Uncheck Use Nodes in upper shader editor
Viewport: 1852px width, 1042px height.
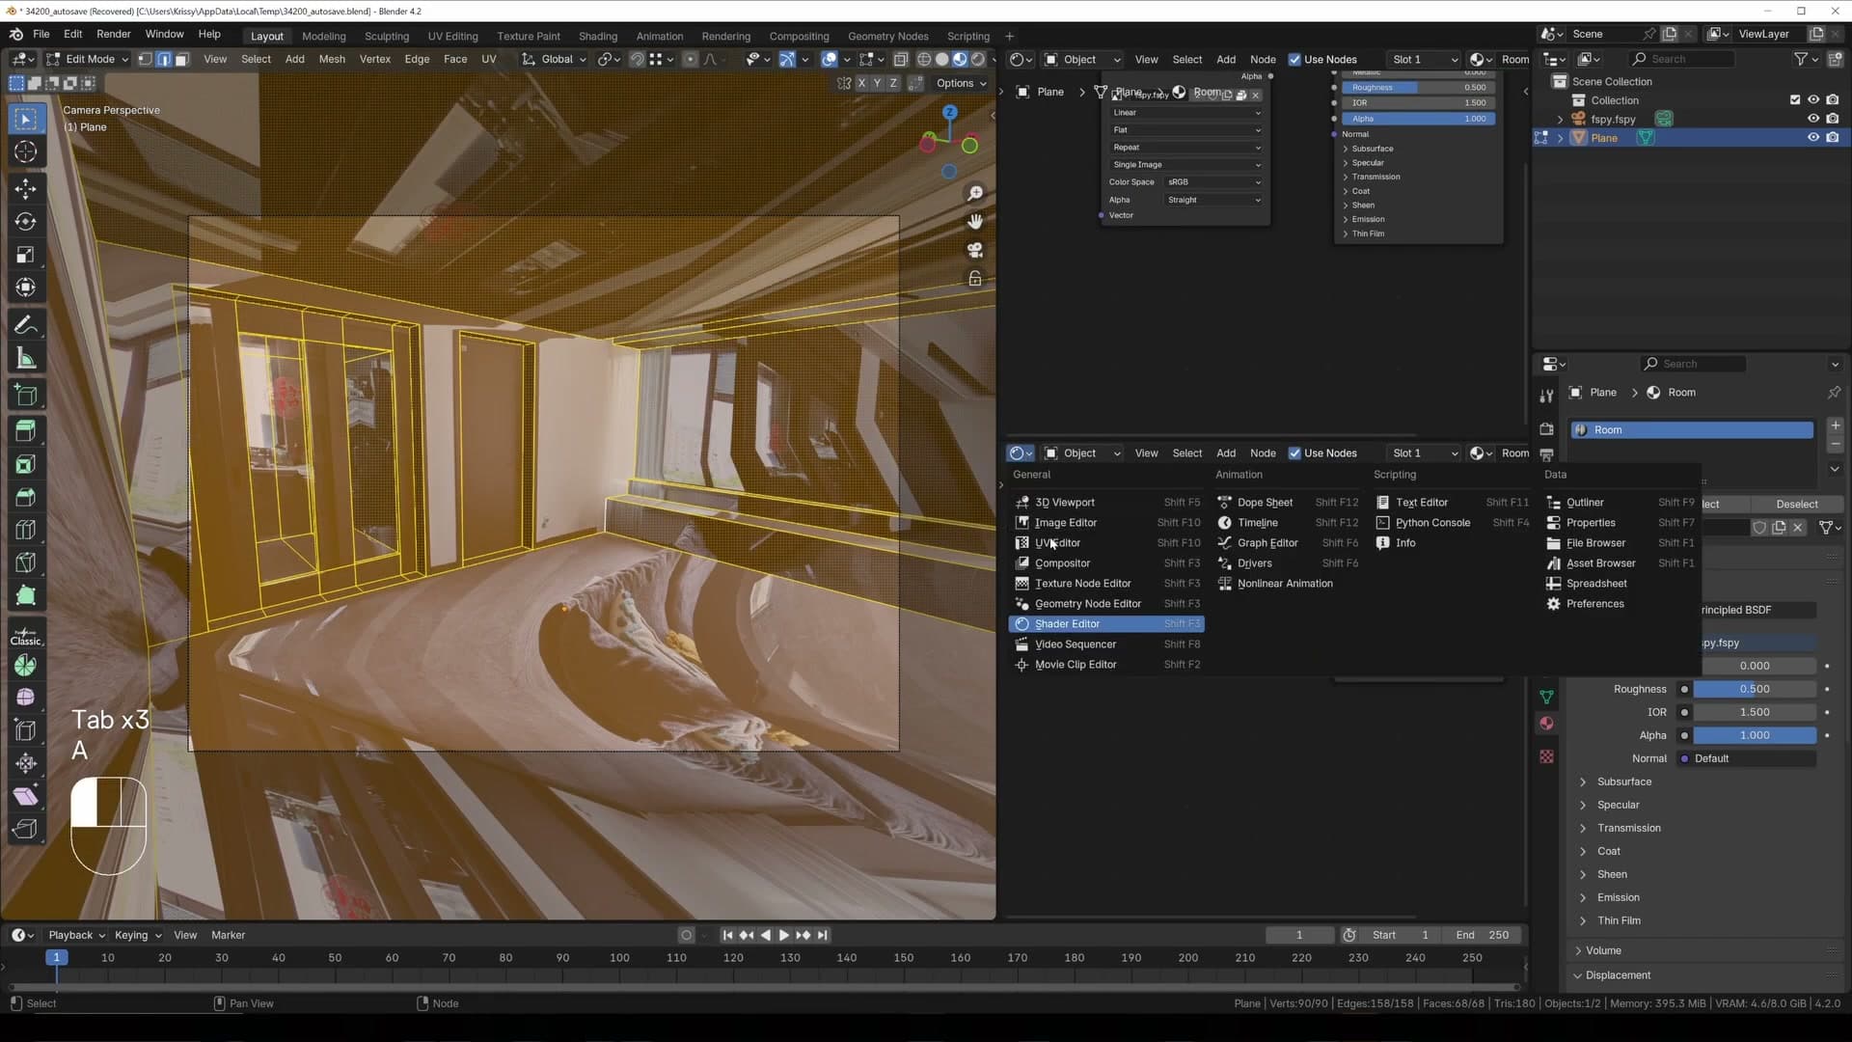coord(1294,60)
